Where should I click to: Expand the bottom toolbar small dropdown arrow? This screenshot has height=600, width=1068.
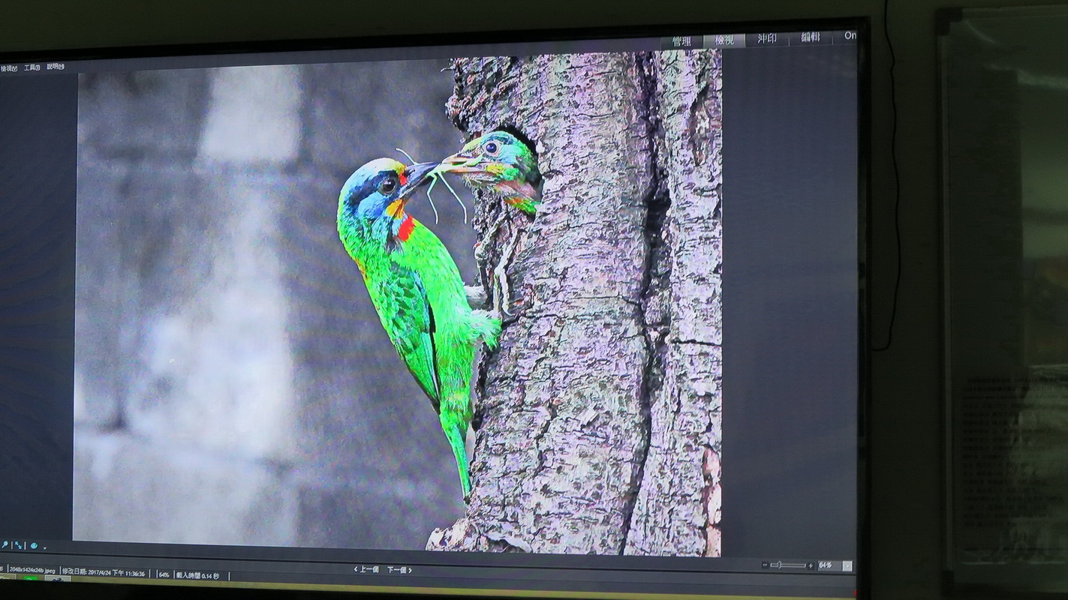pyautogui.click(x=45, y=548)
